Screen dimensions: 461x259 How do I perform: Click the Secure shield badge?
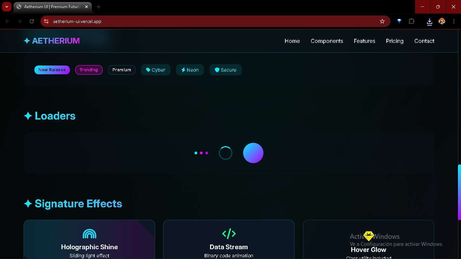(226, 70)
